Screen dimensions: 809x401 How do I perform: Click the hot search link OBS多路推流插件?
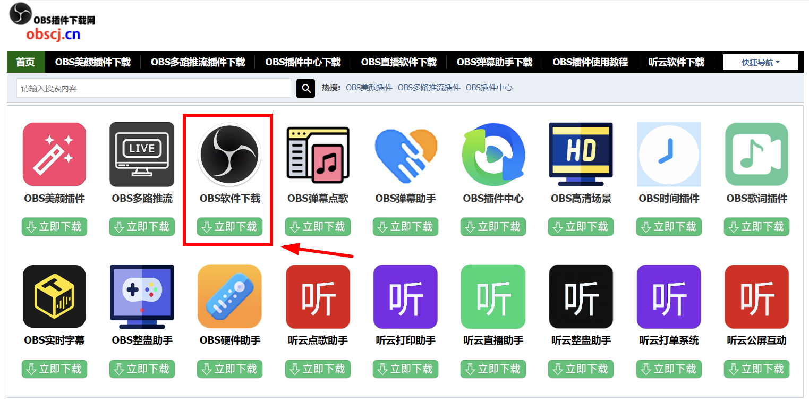tap(429, 88)
